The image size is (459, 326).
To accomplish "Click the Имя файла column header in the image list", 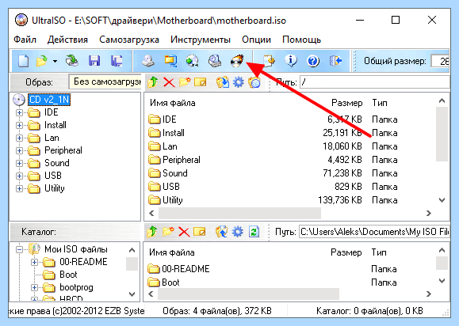I will pos(172,103).
